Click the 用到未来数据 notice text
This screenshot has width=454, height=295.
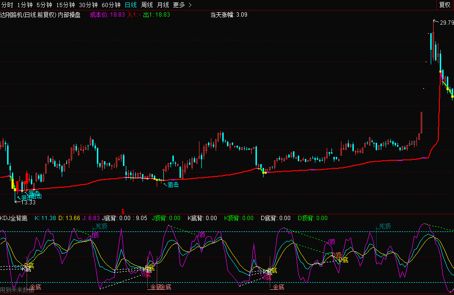point(17,290)
